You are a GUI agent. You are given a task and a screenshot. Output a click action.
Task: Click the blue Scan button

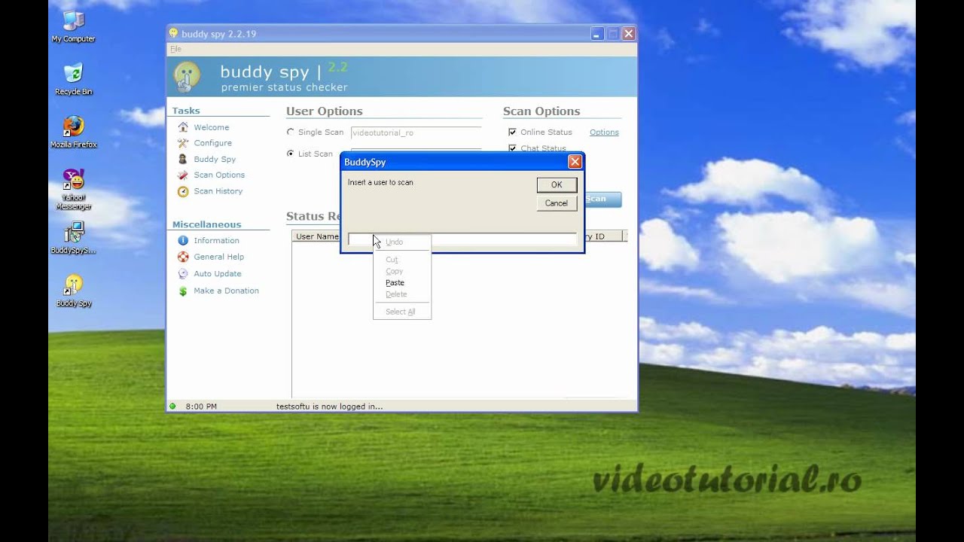tap(602, 199)
